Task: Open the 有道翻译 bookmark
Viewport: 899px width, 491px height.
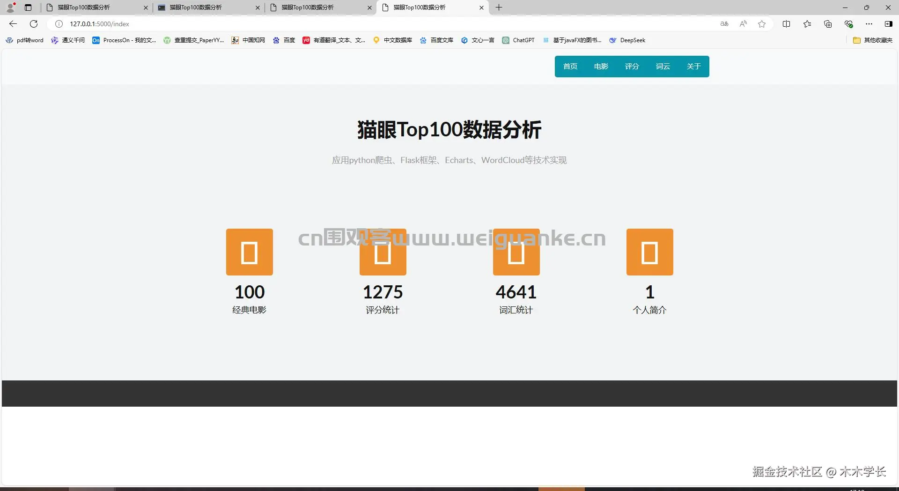Action: pos(334,40)
